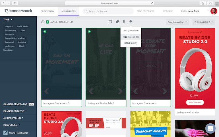Image resolution: width=219 pixels, height=137 pixels.
Task: Click the 'Instagram Stories Ads 3' title
Action: click(x=56, y=103)
